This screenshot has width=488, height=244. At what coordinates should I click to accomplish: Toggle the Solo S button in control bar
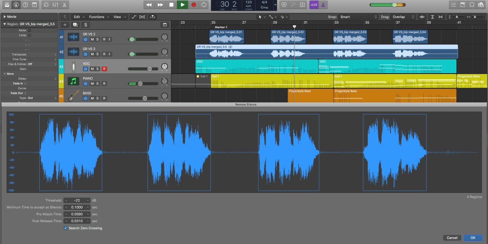coord(302,5)
